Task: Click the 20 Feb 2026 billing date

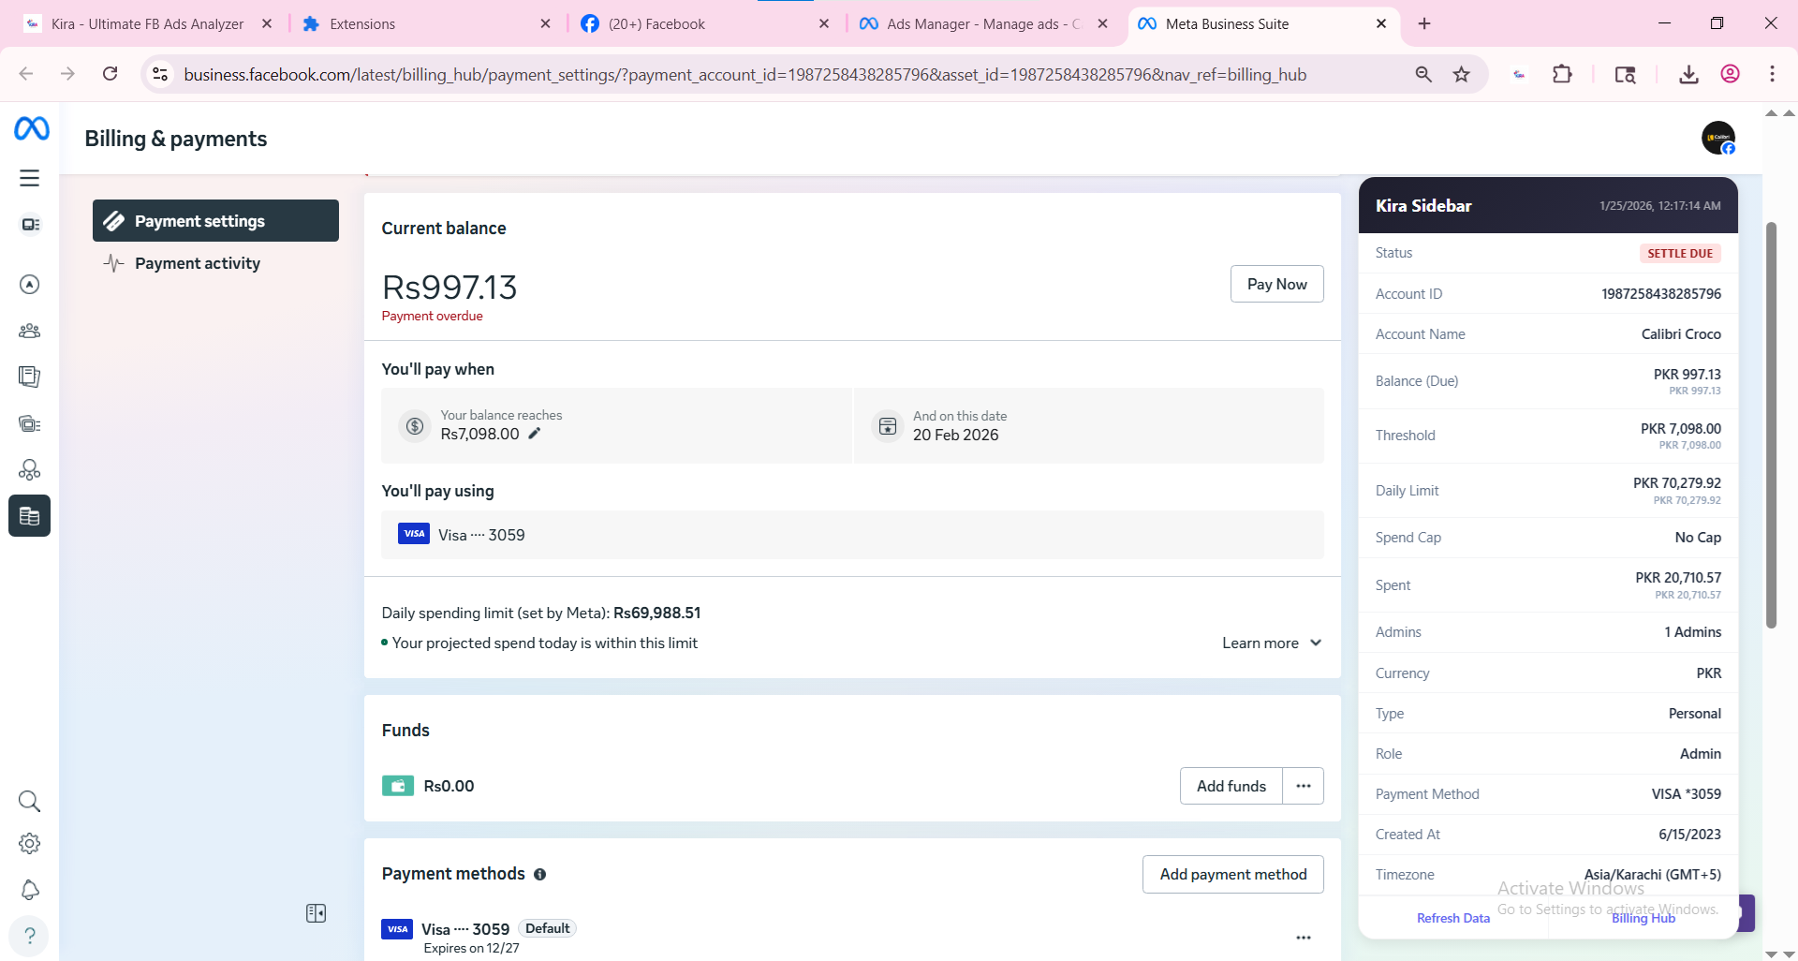Action: (955, 435)
